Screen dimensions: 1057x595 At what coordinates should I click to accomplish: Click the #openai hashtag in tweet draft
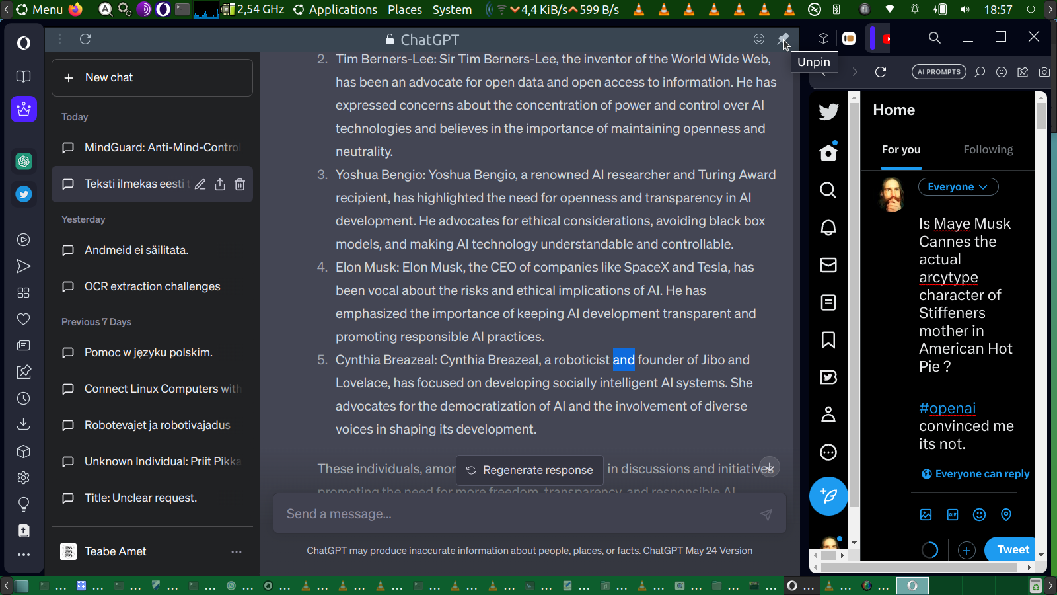[947, 409]
